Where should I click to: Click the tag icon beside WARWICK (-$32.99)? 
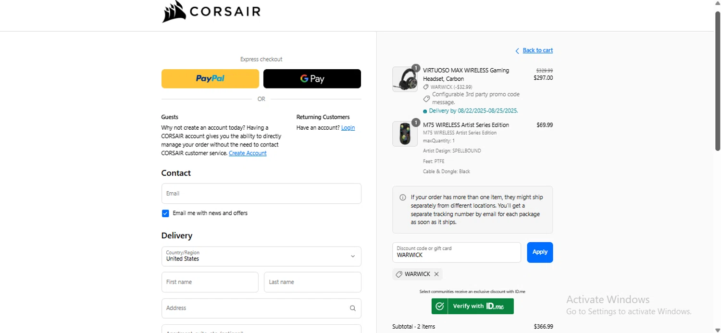tap(426, 87)
